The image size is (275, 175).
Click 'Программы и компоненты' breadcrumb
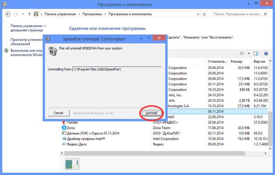coord(130,14)
